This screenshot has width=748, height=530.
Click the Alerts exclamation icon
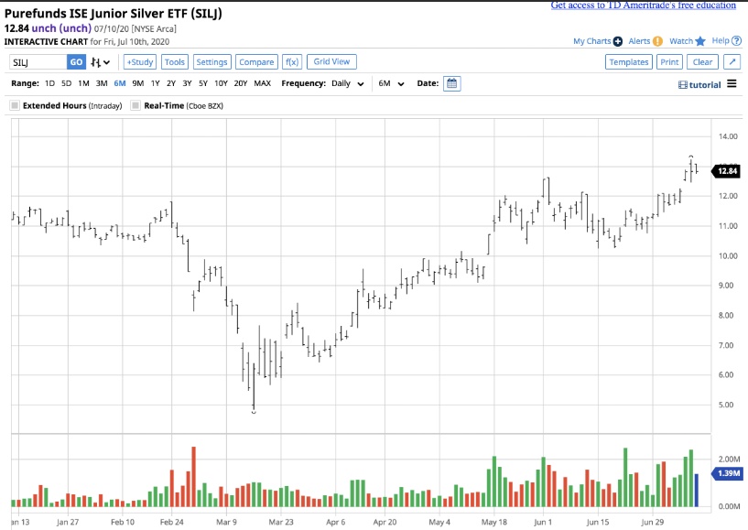(658, 41)
